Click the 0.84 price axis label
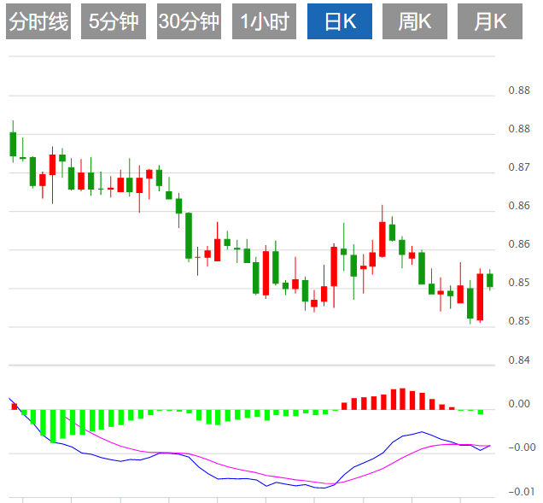Screen dimensions: 543x503 click(x=519, y=360)
